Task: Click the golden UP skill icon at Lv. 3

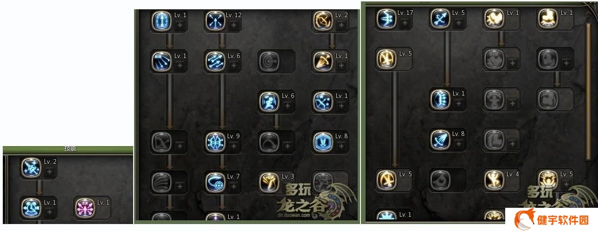Action: tap(269, 182)
